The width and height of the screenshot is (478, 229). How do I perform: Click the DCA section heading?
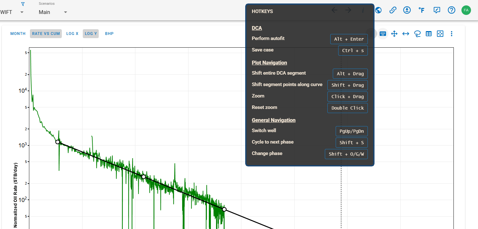point(257,28)
